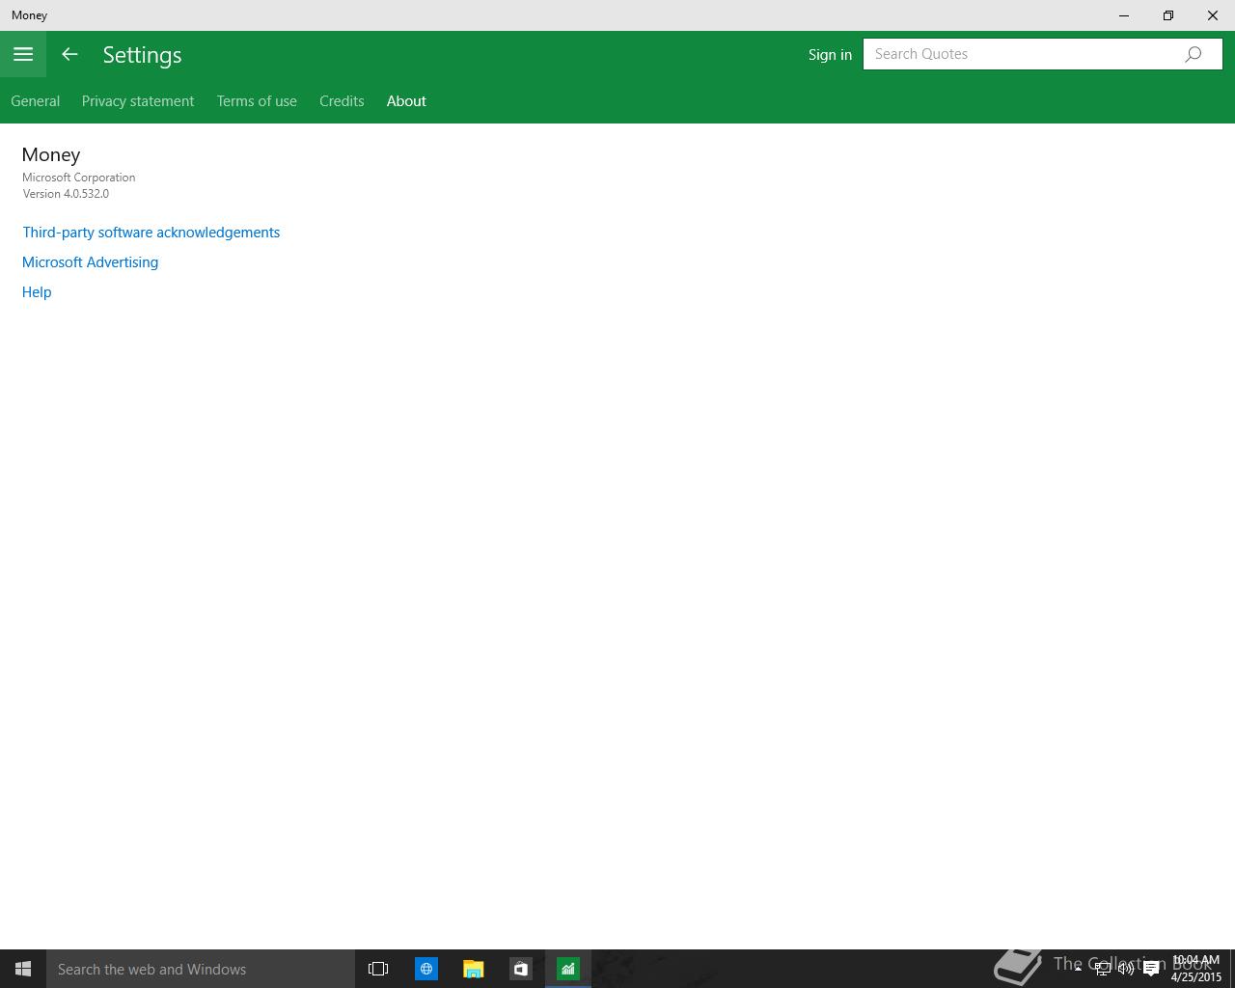Open volume control tray icon
1235x988 pixels.
tap(1126, 969)
